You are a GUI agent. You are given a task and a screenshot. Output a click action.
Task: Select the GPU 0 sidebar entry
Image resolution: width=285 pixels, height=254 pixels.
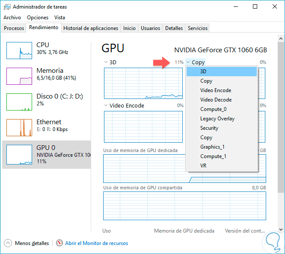[x=46, y=154]
